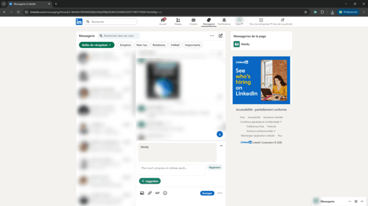Click the green Suggestion button
The height and width of the screenshot is (206, 368).
click(x=150, y=181)
